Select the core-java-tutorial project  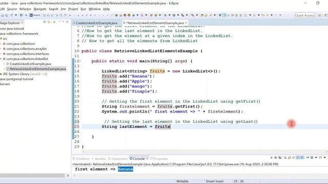pyautogui.click(x=12, y=29)
